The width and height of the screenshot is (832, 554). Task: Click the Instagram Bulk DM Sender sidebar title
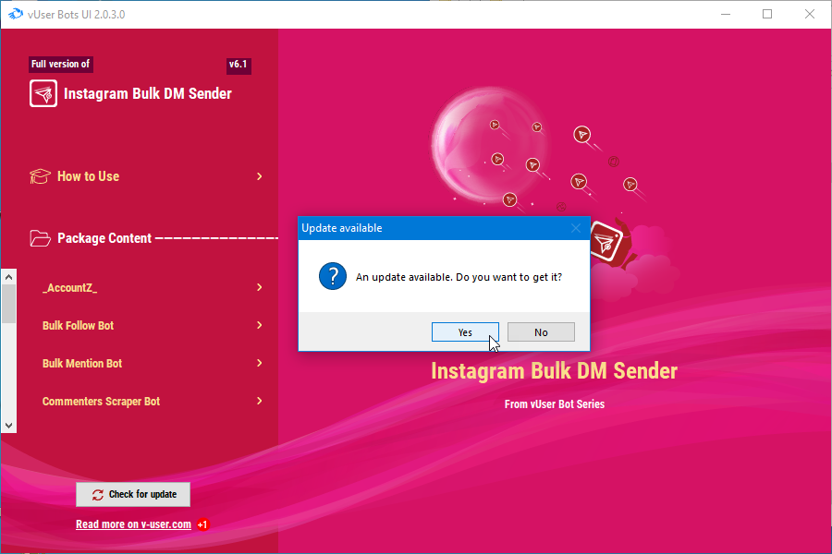[x=148, y=94]
